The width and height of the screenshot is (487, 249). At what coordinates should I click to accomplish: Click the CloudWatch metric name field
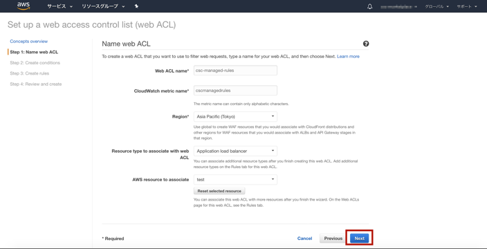235,91
